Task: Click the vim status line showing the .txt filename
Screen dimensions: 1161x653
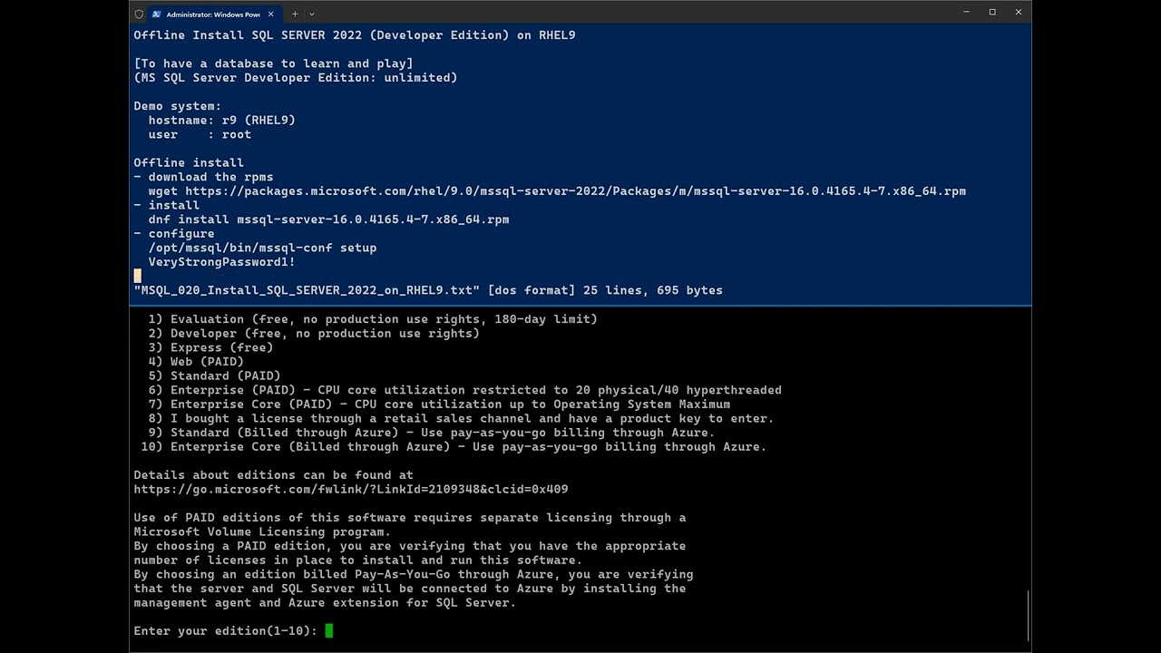Action: 428,290
